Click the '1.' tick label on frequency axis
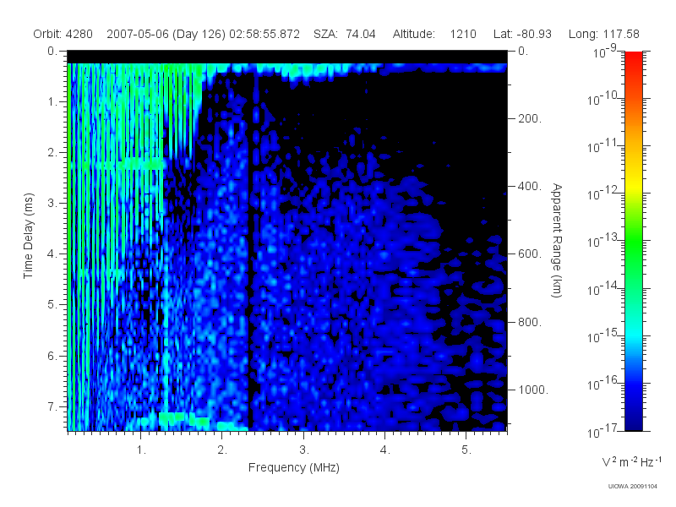This screenshot has width=676, height=507. (x=141, y=450)
